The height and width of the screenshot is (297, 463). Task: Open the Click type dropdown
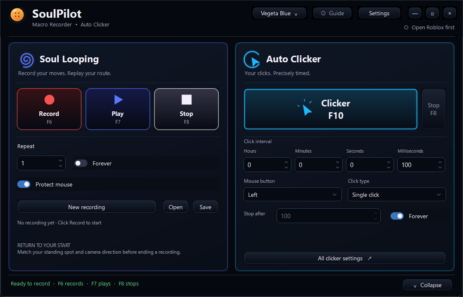pyautogui.click(x=397, y=194)
